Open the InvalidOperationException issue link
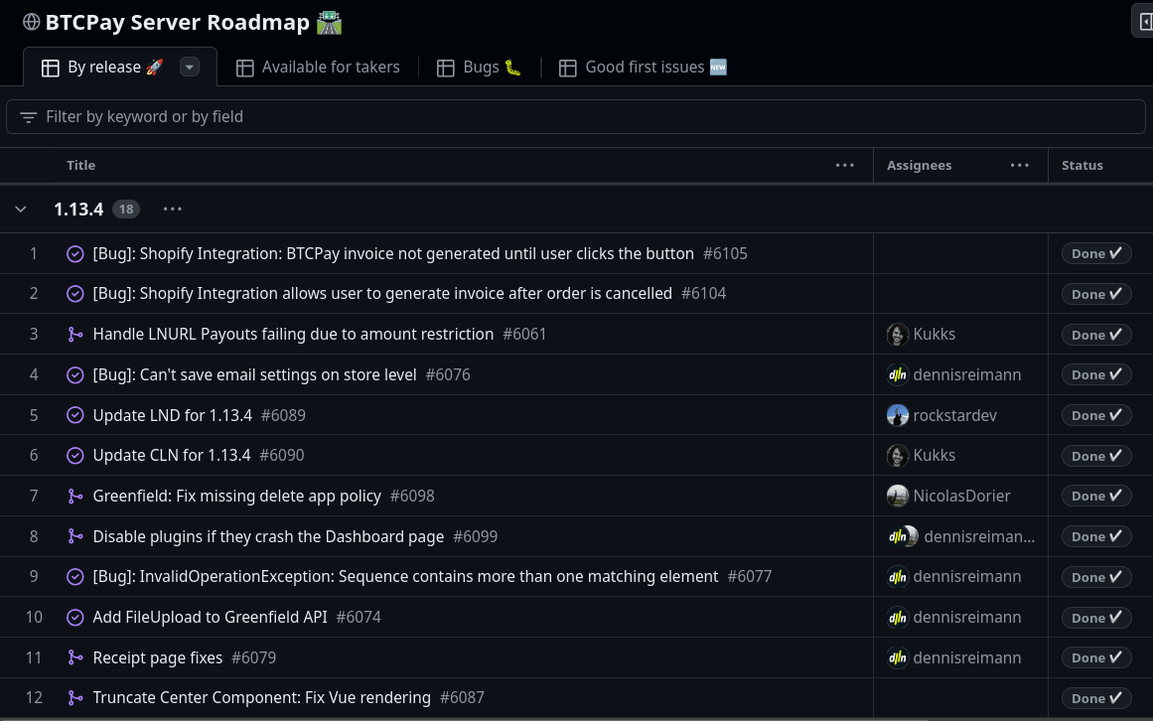This screenshot has height=721, width=1153. tap(405, 576)
